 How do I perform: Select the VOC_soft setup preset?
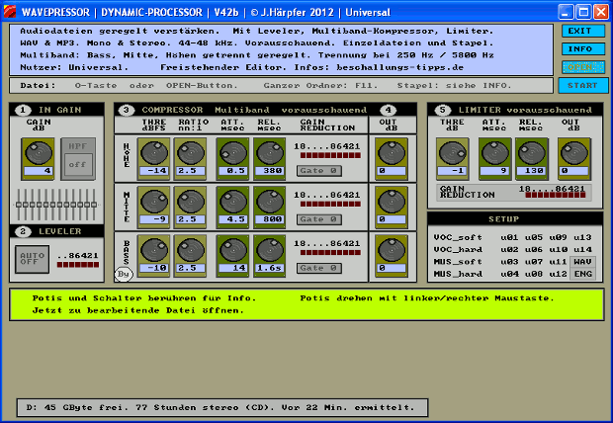pyautogui.click(x=458, y=237)
